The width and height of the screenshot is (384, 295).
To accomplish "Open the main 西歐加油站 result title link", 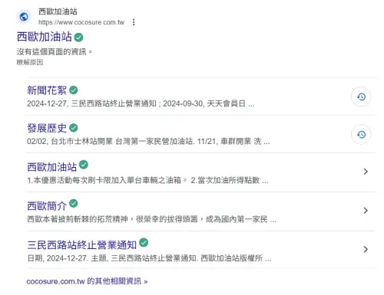I will [45, 37].
